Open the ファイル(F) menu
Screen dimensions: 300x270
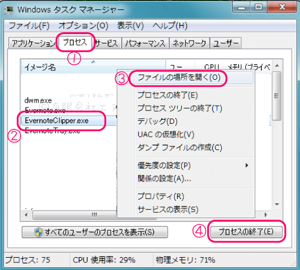(29, 26)
